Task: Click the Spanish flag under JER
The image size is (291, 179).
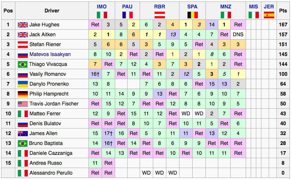Action: (x=269, y=15)
